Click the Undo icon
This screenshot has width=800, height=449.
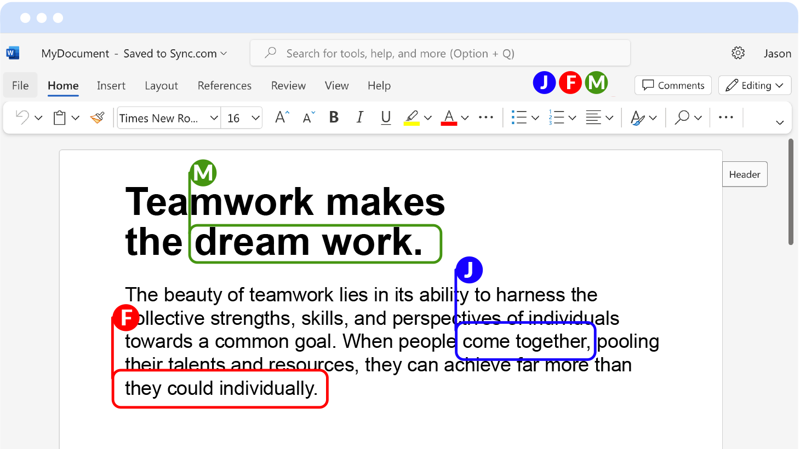pyautogui.click(x=21, y=117)
